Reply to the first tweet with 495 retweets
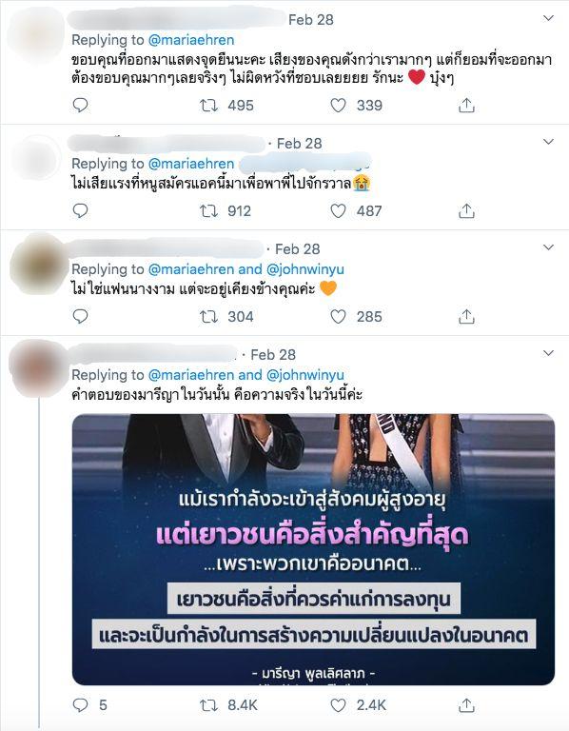569x731 pixels. tap(80, 105)
